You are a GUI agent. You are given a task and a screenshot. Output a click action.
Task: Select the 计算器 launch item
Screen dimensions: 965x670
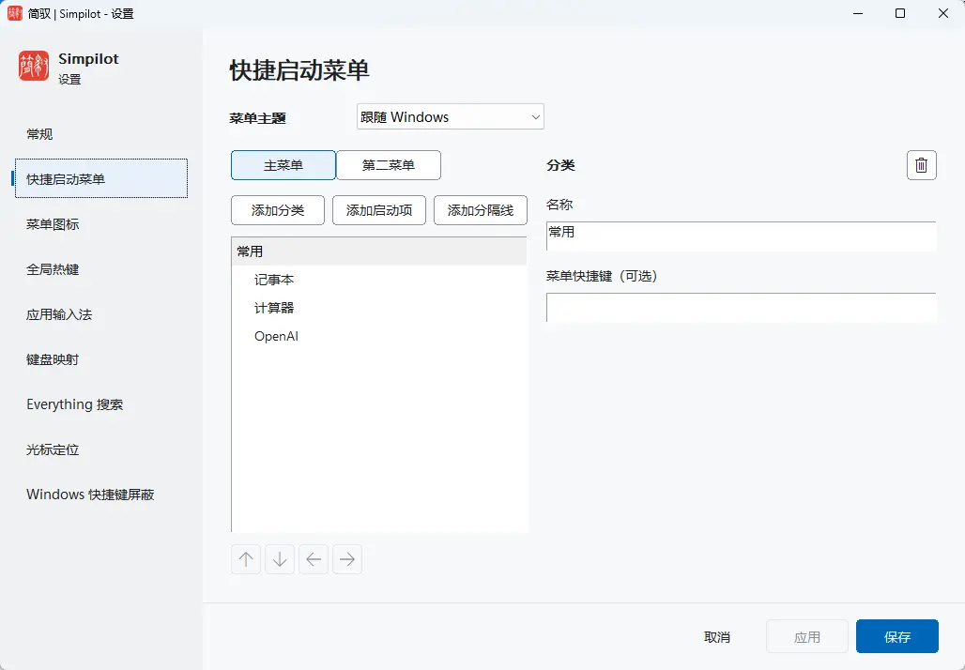379,308
